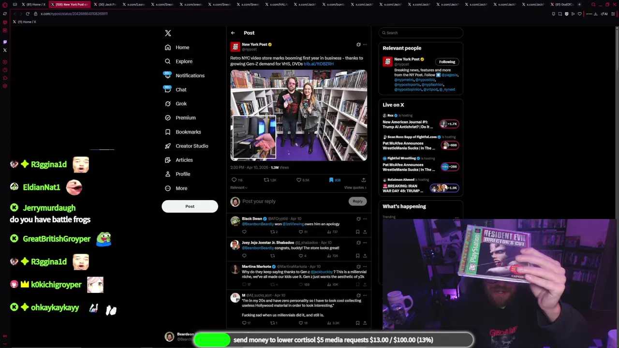Click the Reply button
The image size is (619, 348).
pos(357,201)
